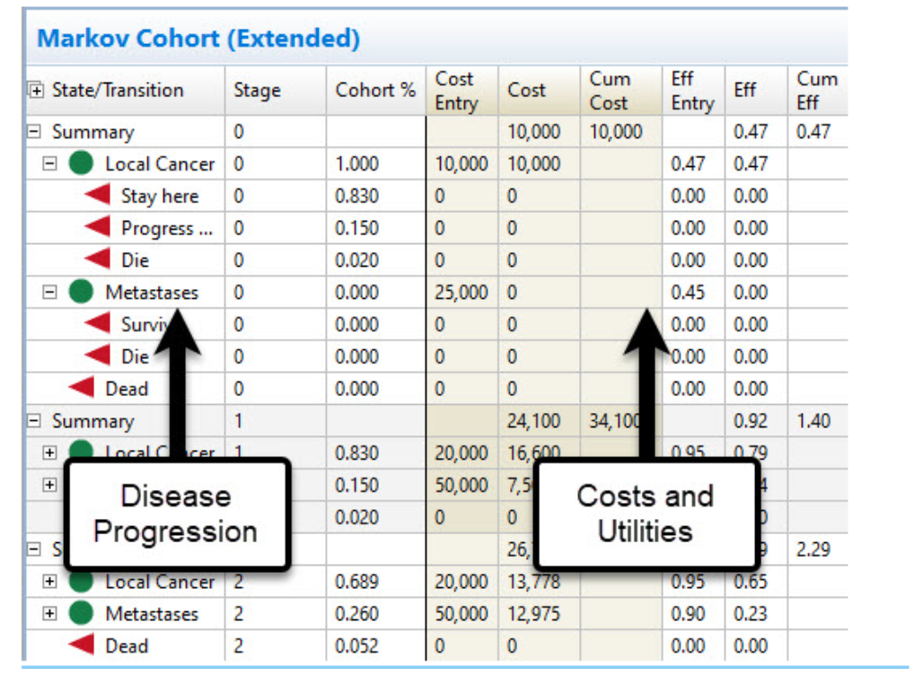Click the Disease Progression callout box
The image size is (914, 685).
(x=176, y=514)
